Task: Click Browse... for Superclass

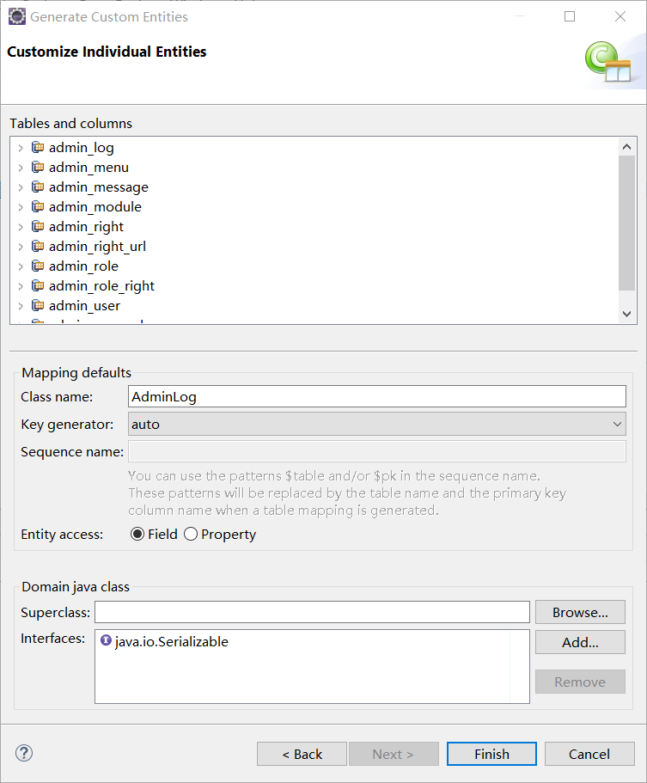Action: click(579, 612)
